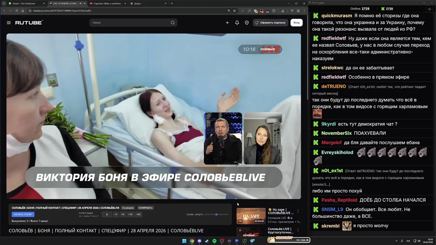
Task: Open the Соловьёв LIVE Круглосуточный thumbnail
Action: pyautogui.click(x=251, y=232)
